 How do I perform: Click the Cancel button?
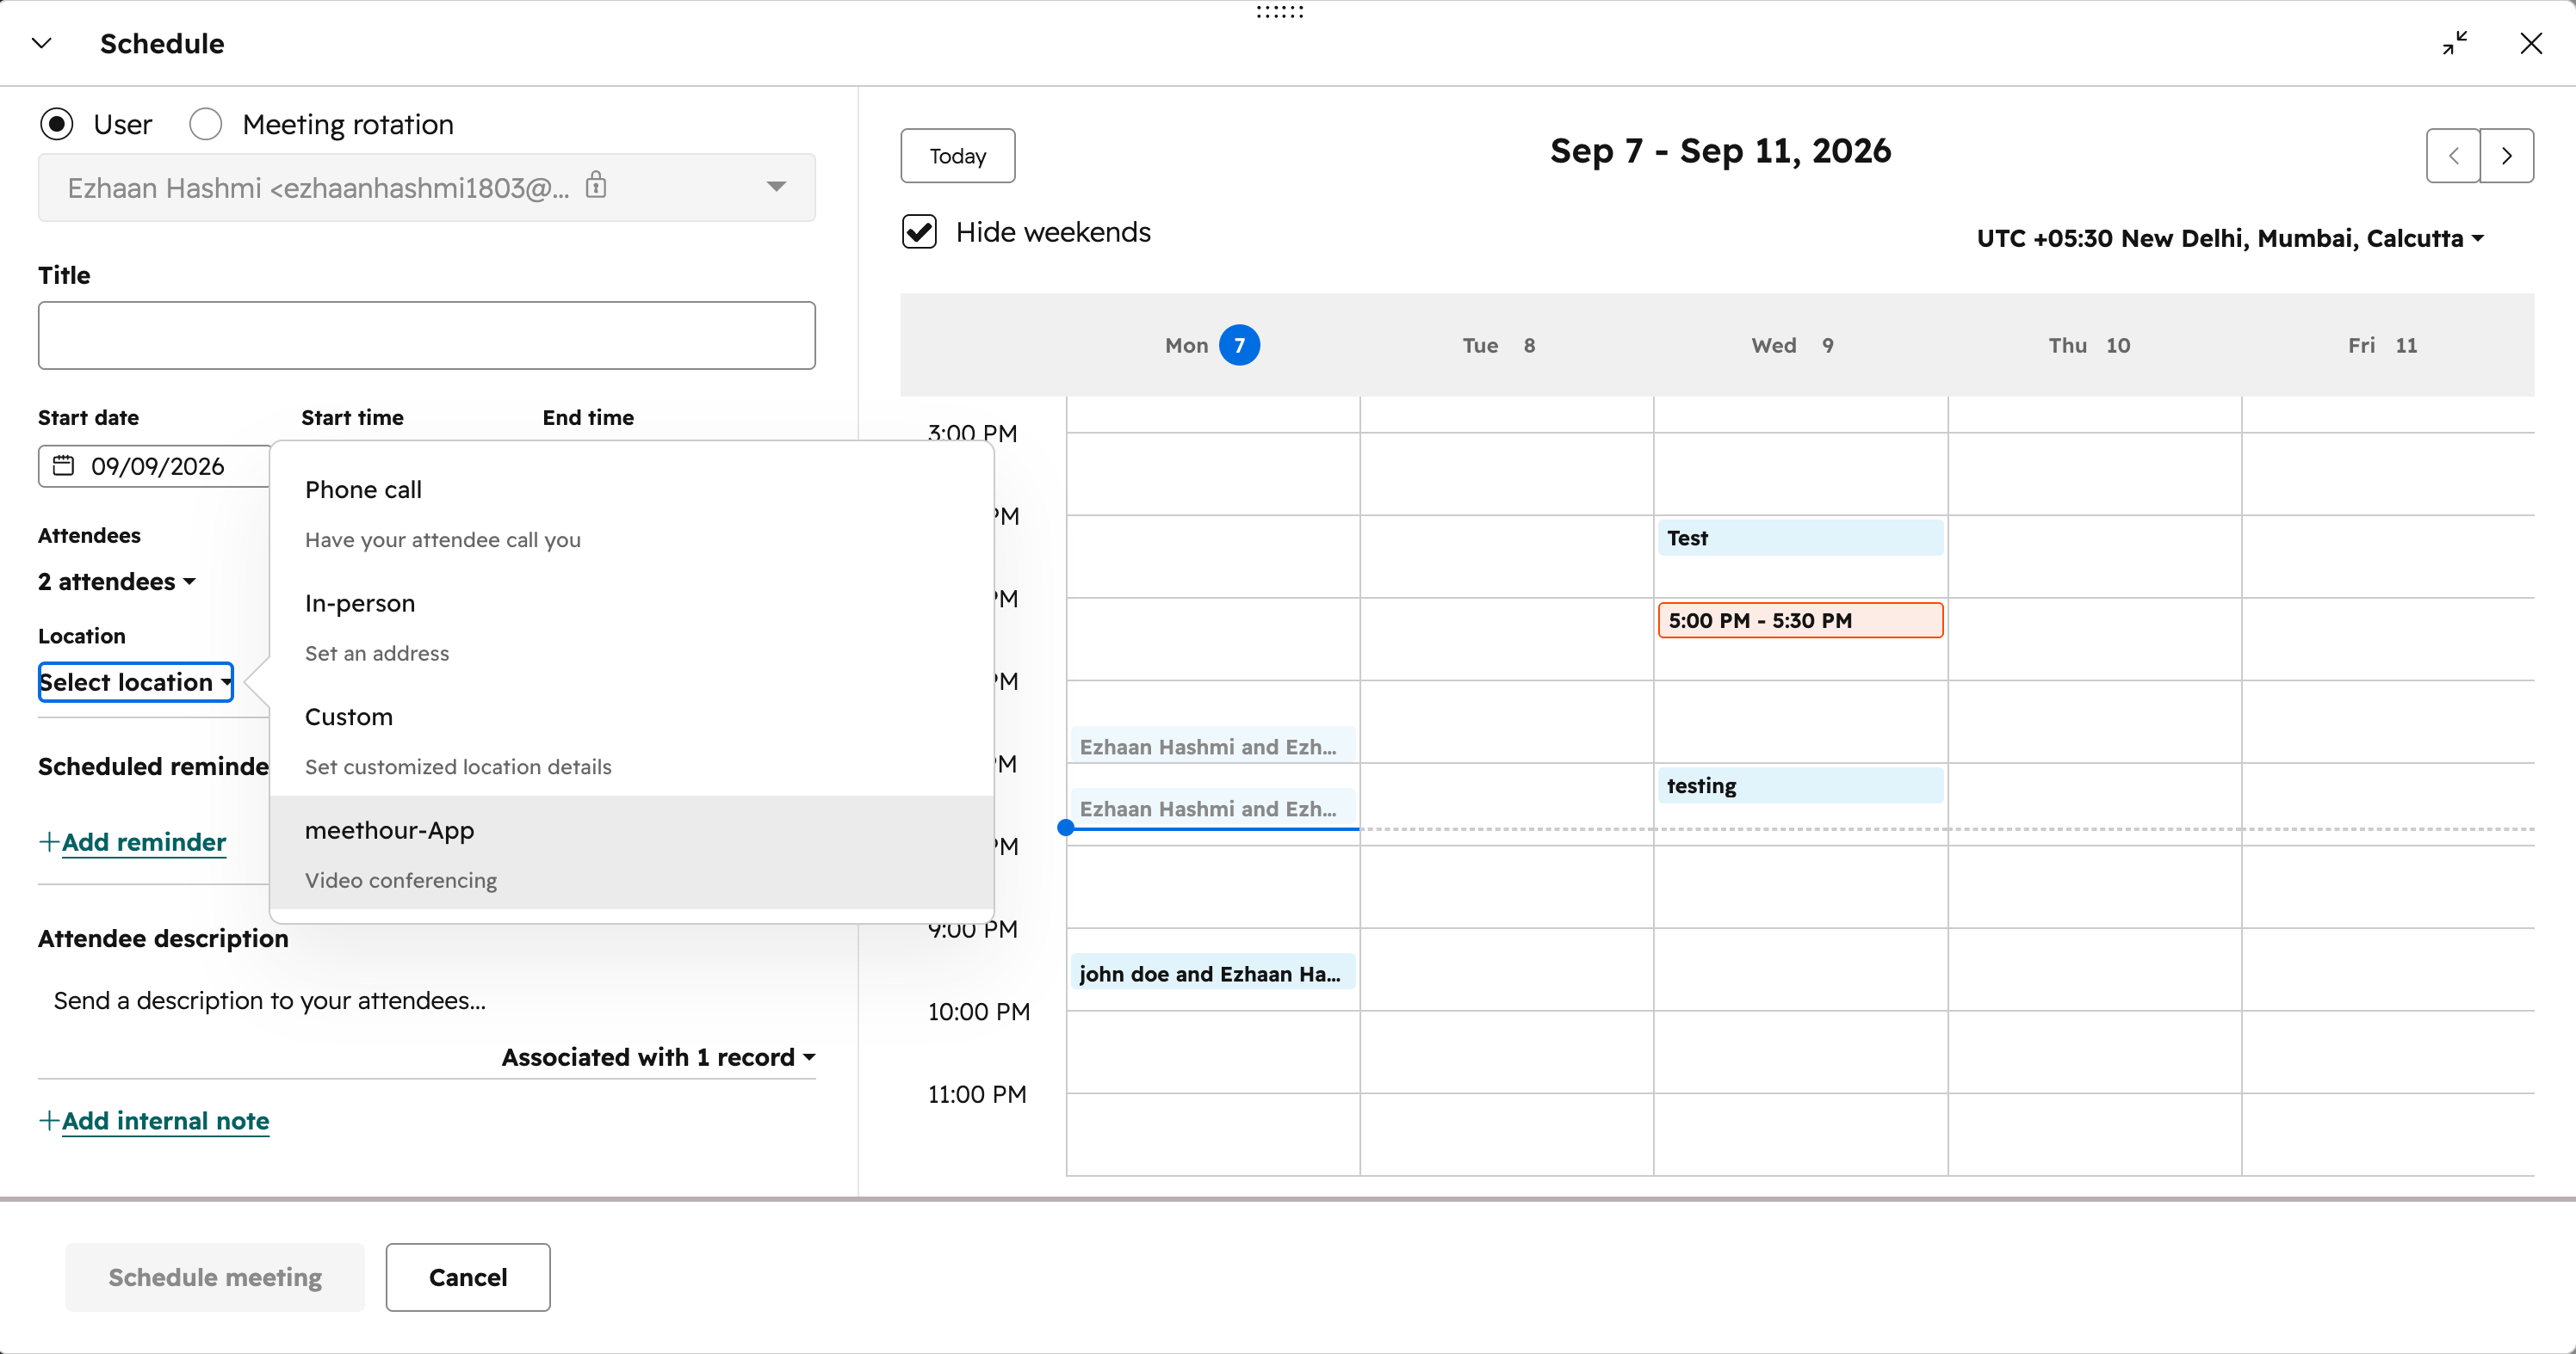tap(468, 1277)
